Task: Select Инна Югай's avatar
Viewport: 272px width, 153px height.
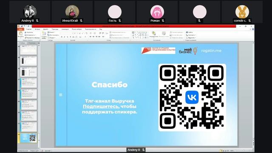Action: (x=72, y=12)
